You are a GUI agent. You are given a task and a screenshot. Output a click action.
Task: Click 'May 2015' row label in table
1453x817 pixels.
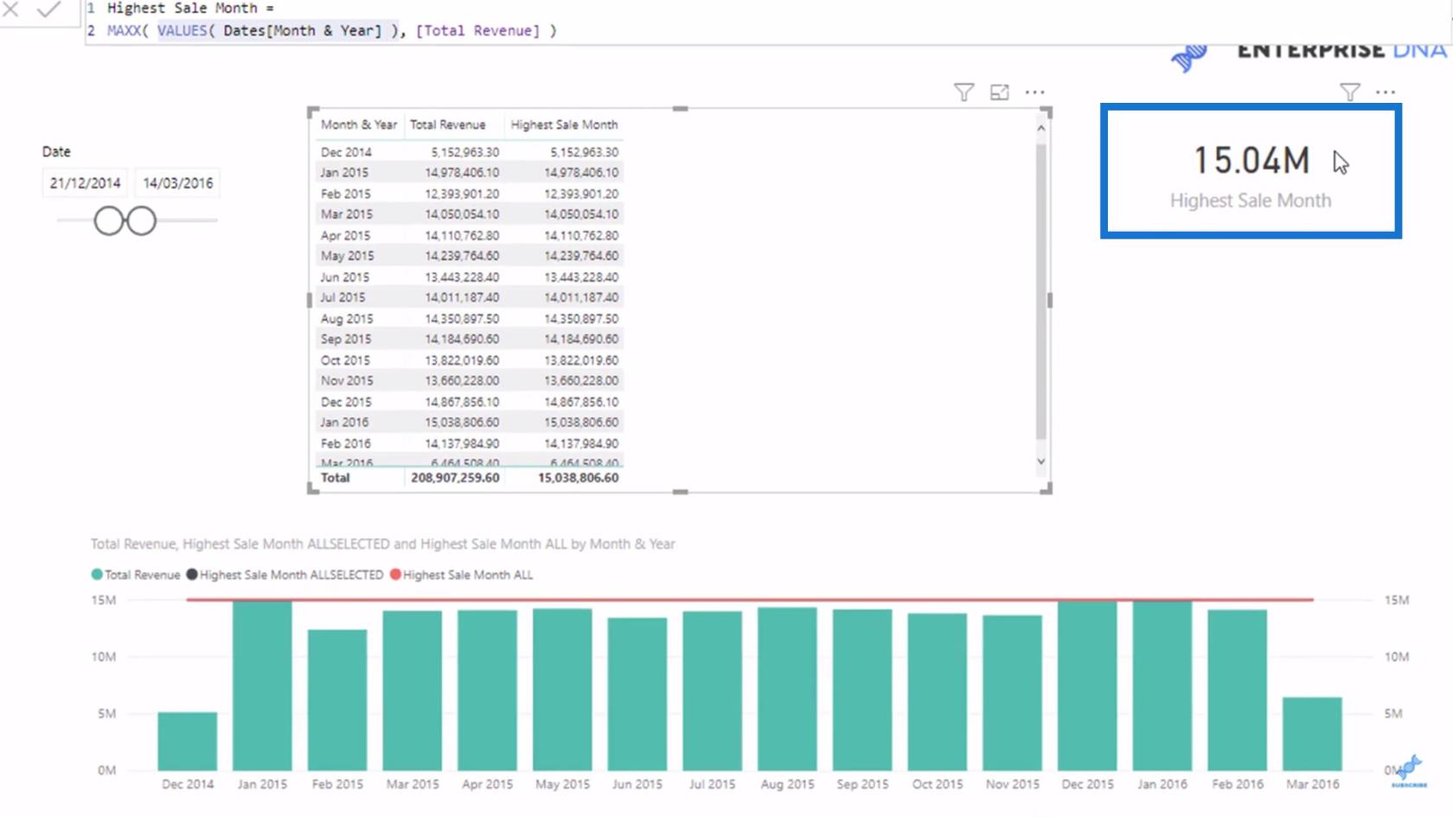click(x=347, y=256)
